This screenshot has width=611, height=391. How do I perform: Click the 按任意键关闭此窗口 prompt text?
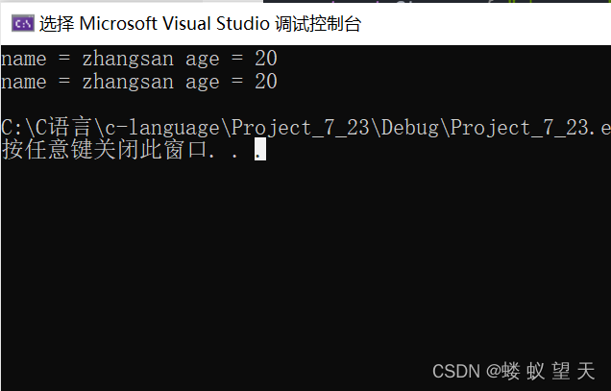pos(104,150)
